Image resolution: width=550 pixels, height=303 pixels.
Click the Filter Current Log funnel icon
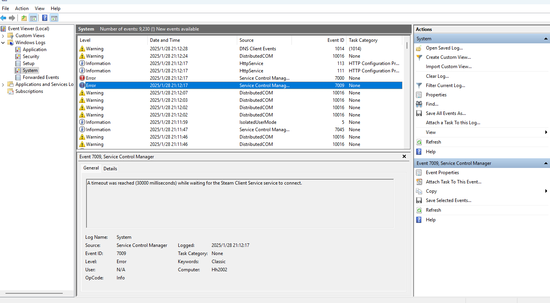(419, 86)
